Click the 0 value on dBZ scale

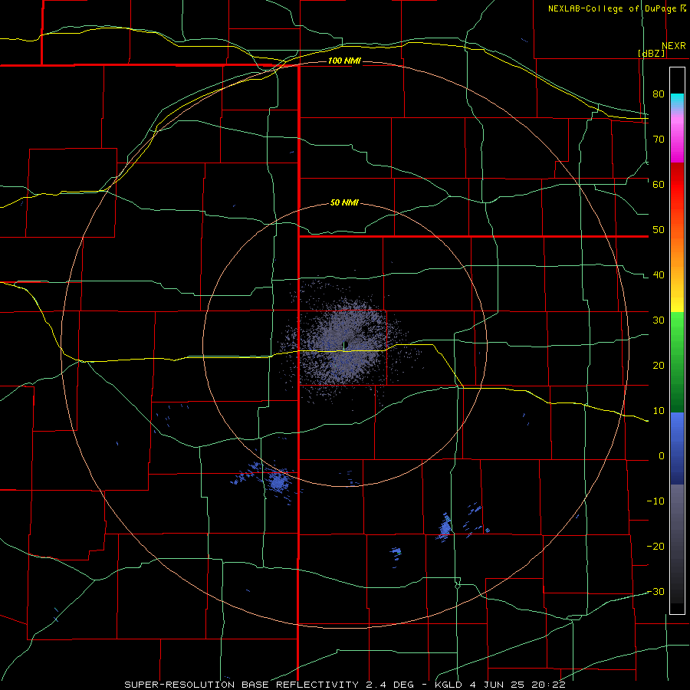662,456
